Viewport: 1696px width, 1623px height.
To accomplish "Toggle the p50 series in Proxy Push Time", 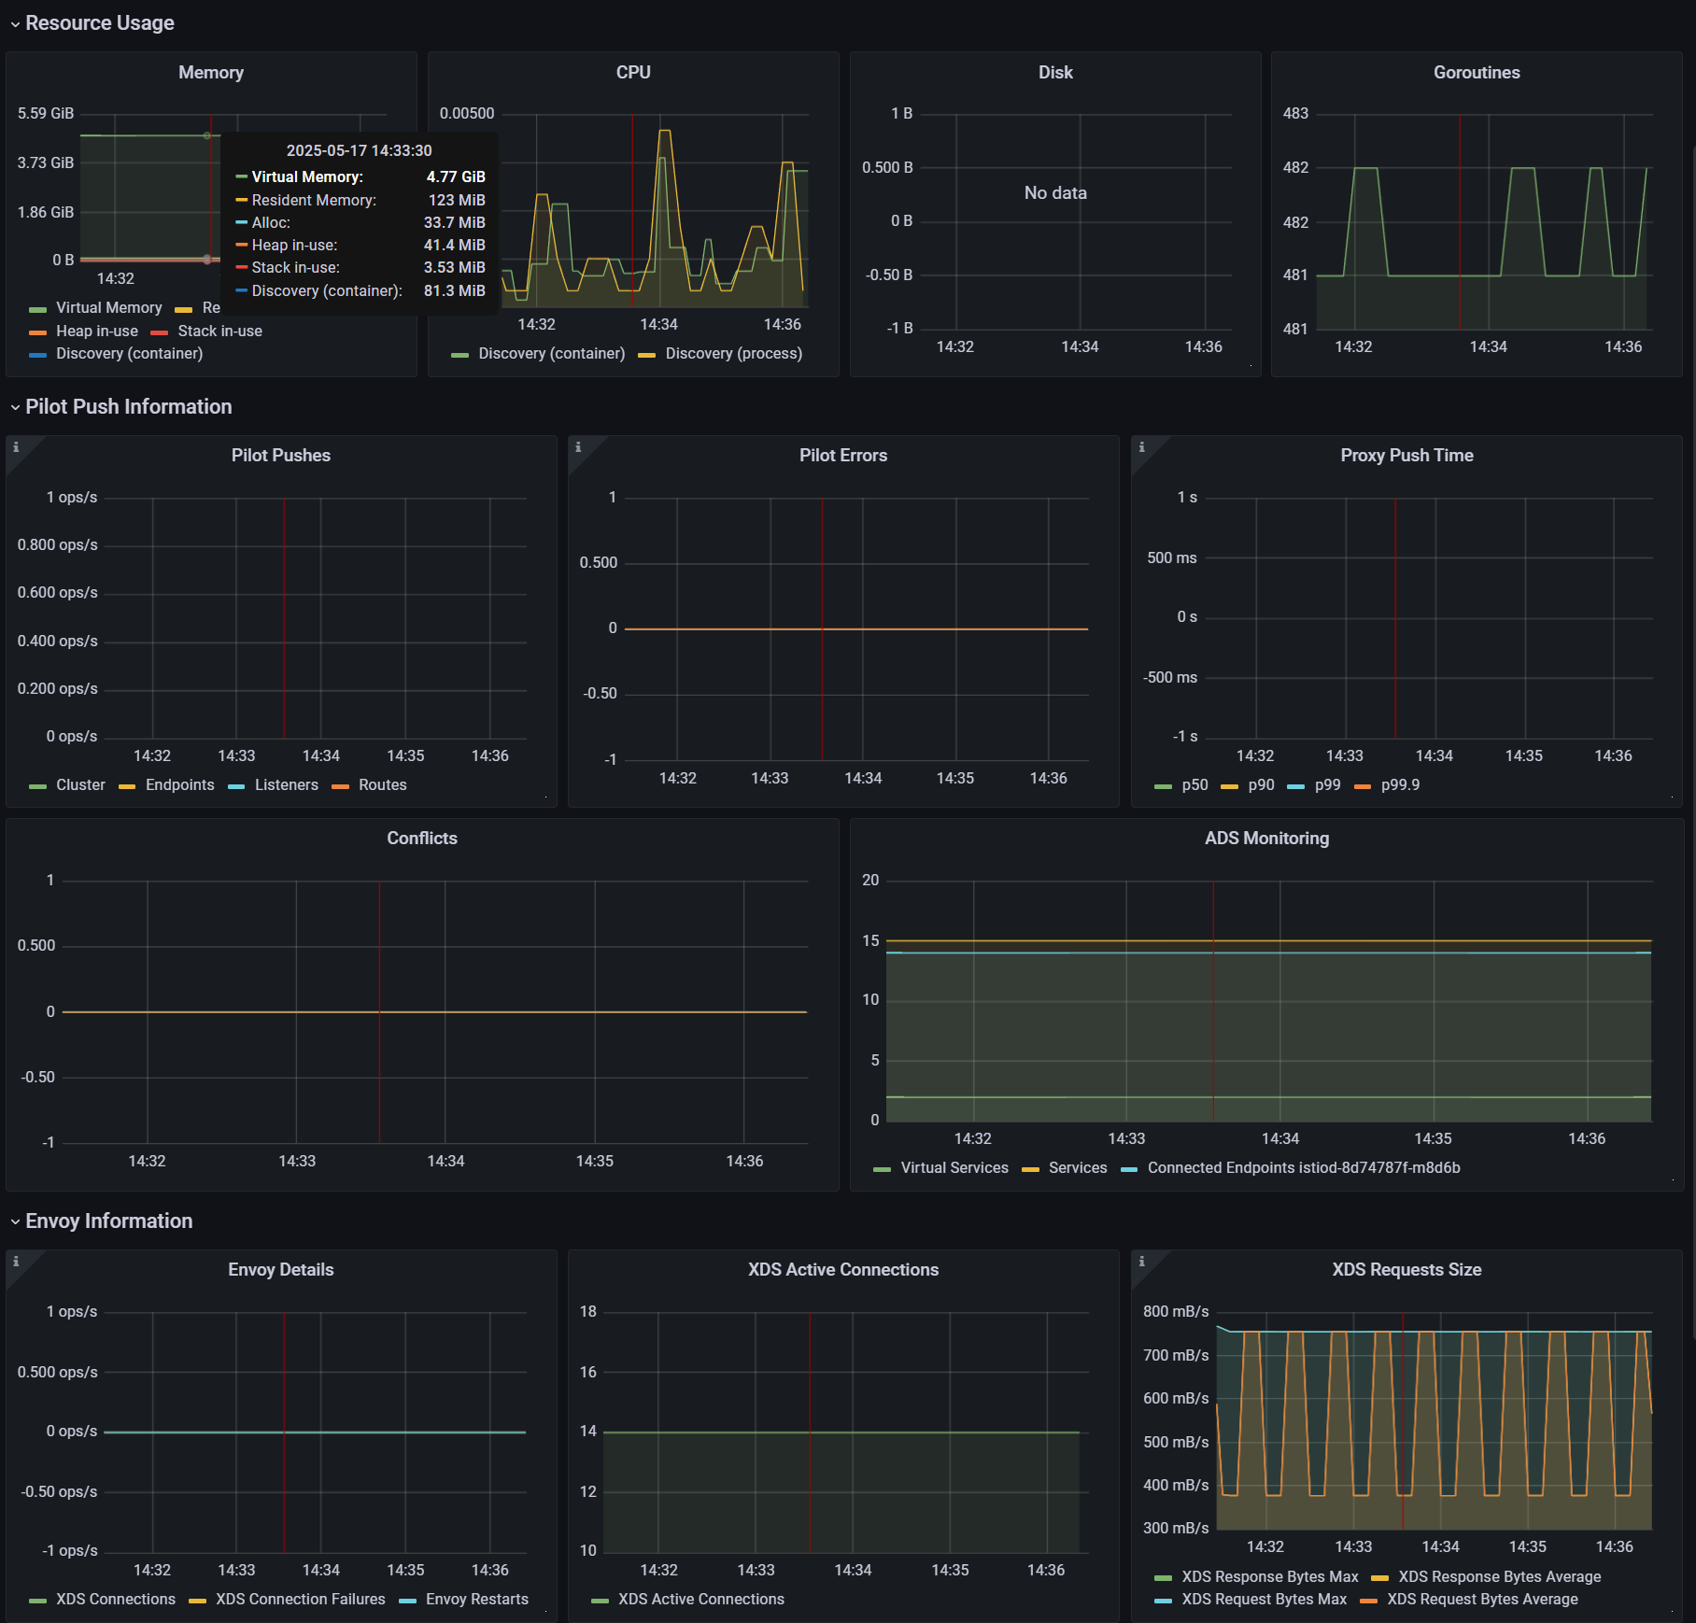I will [1194, 785].
